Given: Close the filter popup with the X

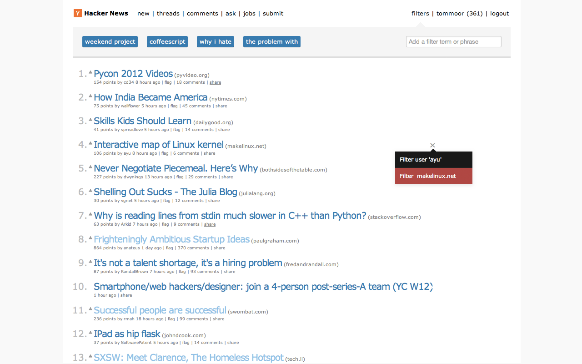Looking at the screenshot, I should pyautogui.click(x=432, y=145).
